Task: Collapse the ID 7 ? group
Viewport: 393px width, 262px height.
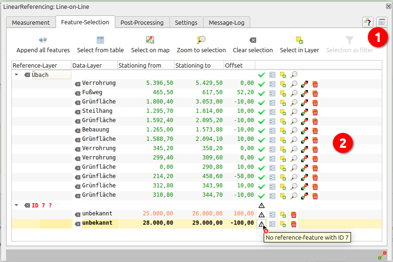Action: (x=16, y=205)
